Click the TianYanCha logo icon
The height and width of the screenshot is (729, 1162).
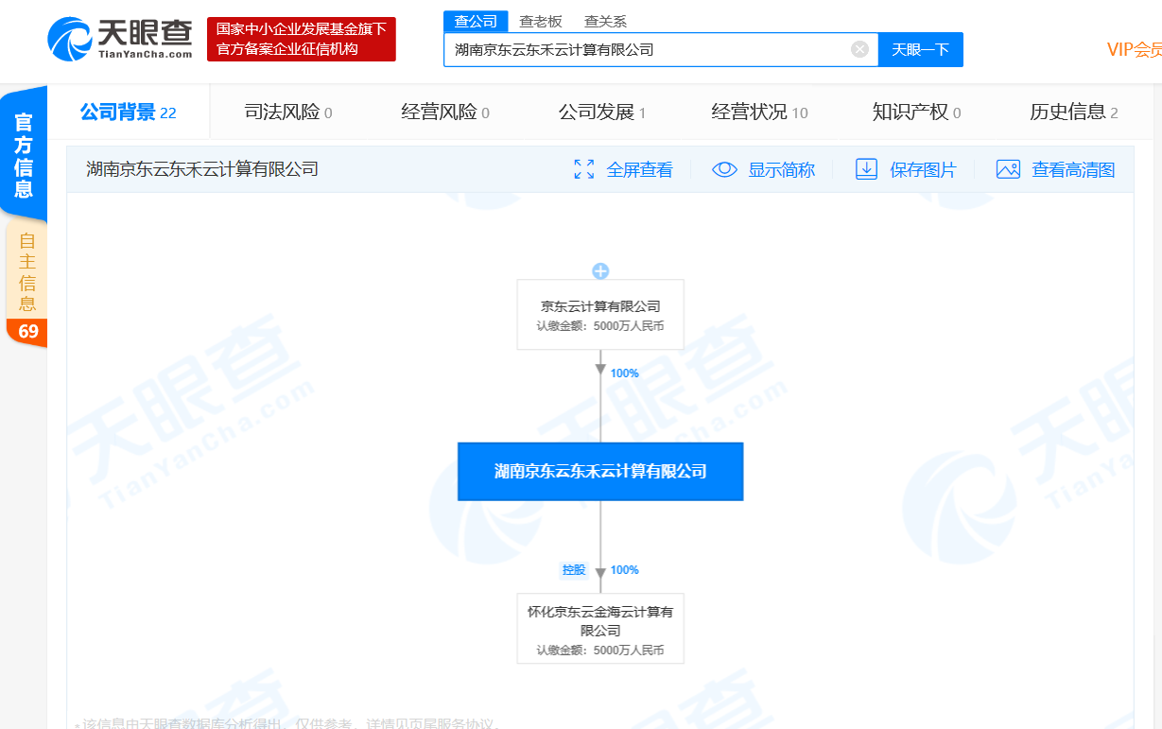coord(71,39)
